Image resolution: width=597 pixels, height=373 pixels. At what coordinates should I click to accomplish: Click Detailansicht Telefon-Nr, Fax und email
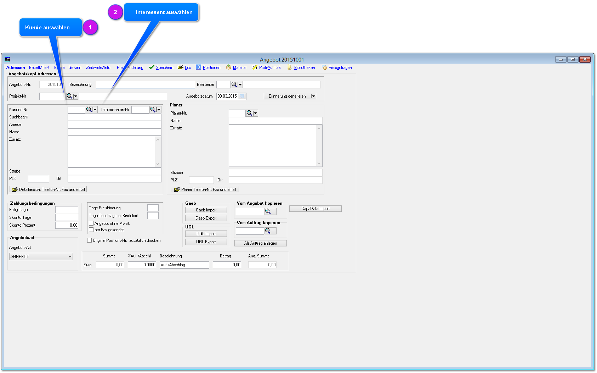pos(48,190)
